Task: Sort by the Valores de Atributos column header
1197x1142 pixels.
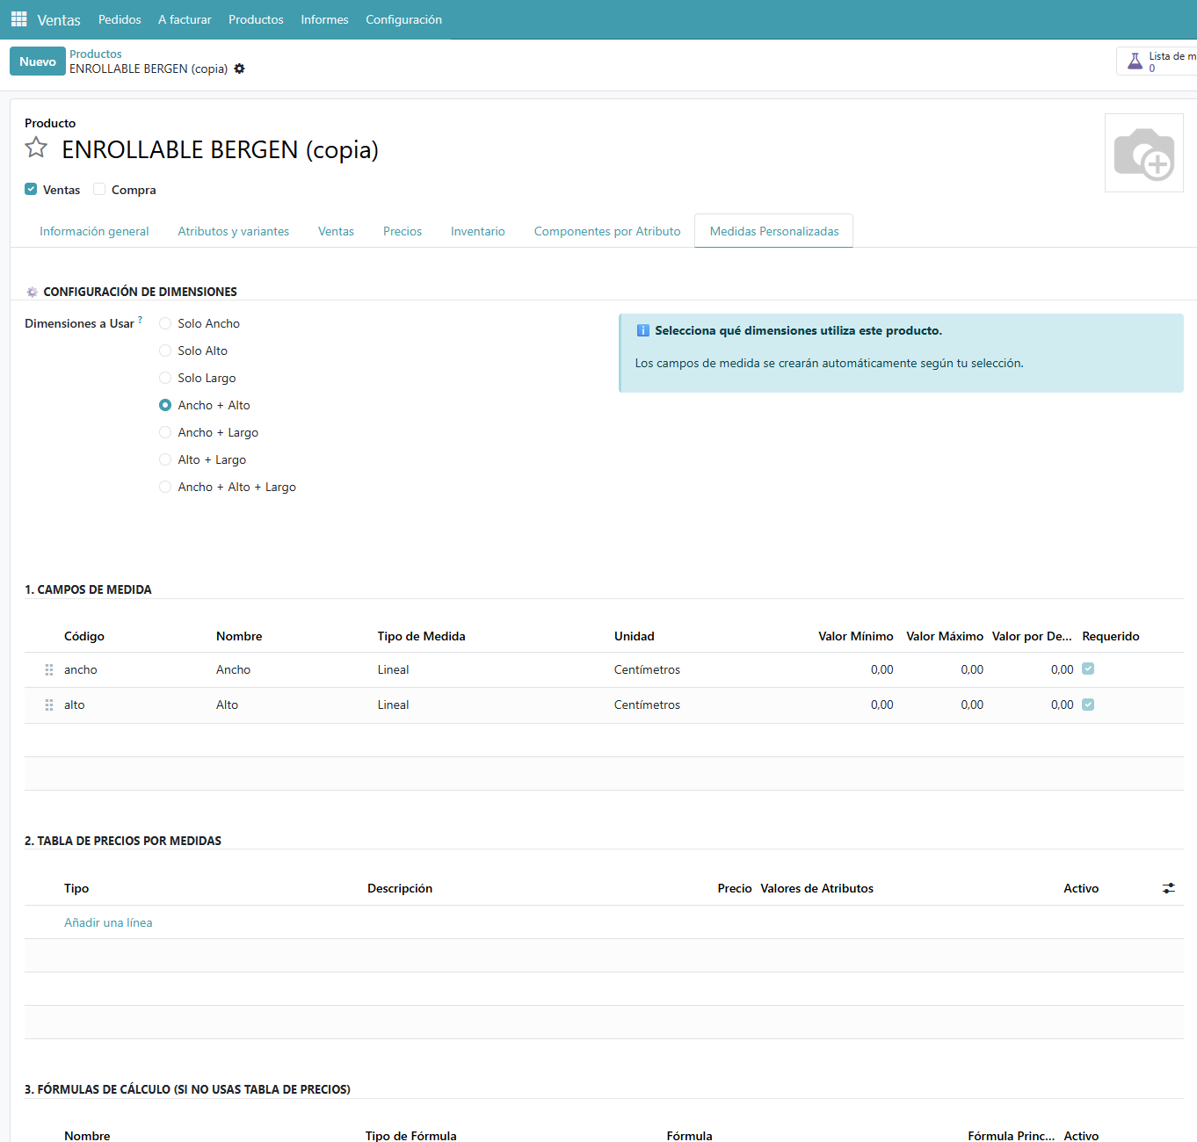Action: point(816,888)
